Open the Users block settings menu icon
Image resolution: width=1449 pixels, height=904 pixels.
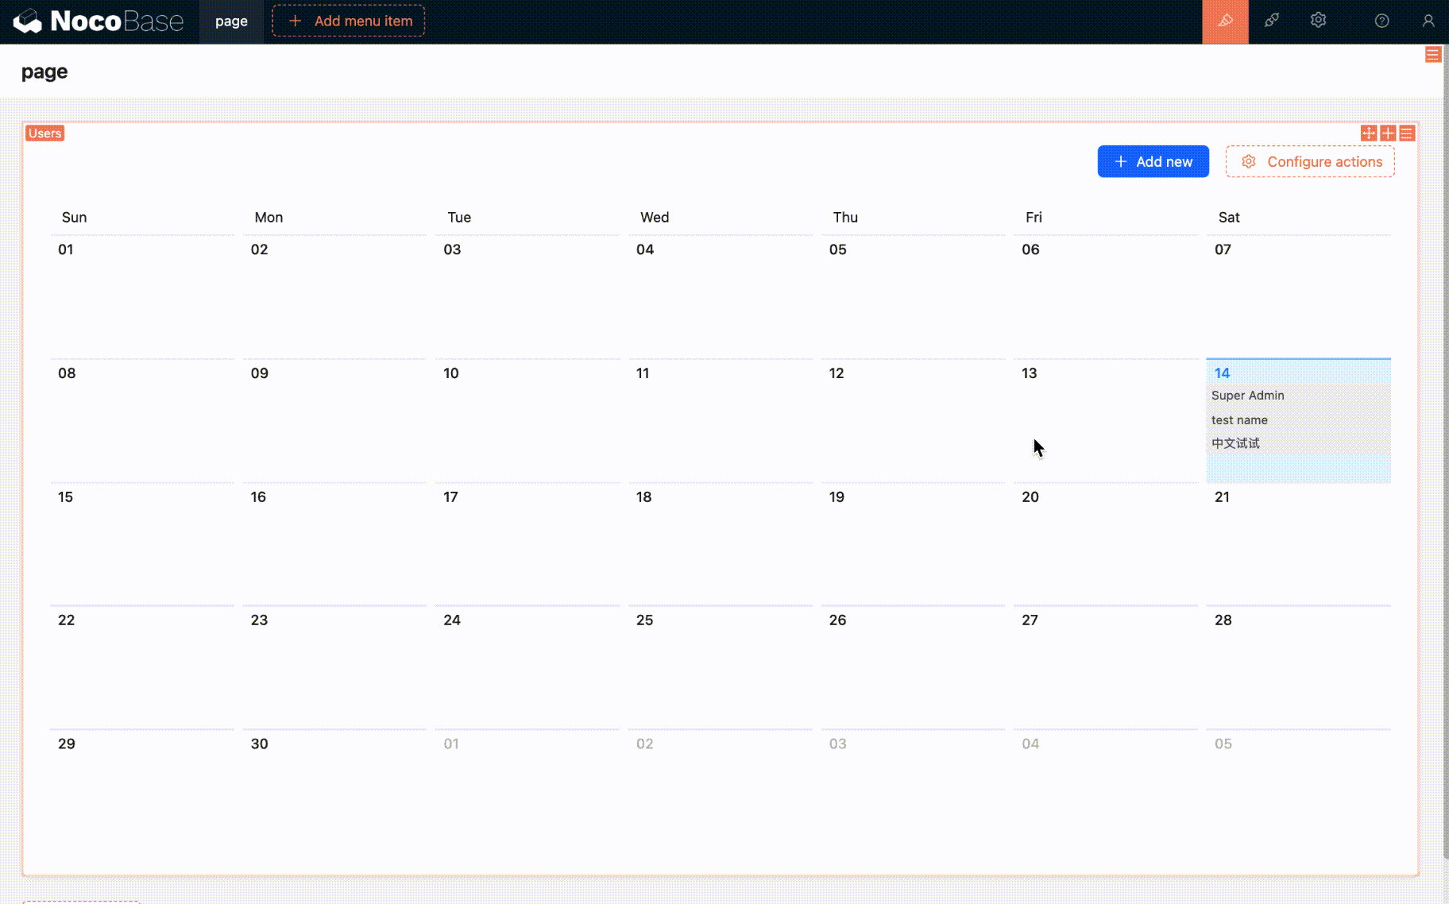pyautogui.click(x=1407, y=133)
